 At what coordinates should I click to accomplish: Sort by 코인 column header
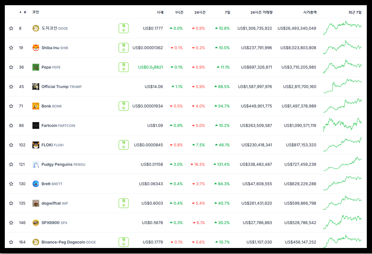point(36,12)
